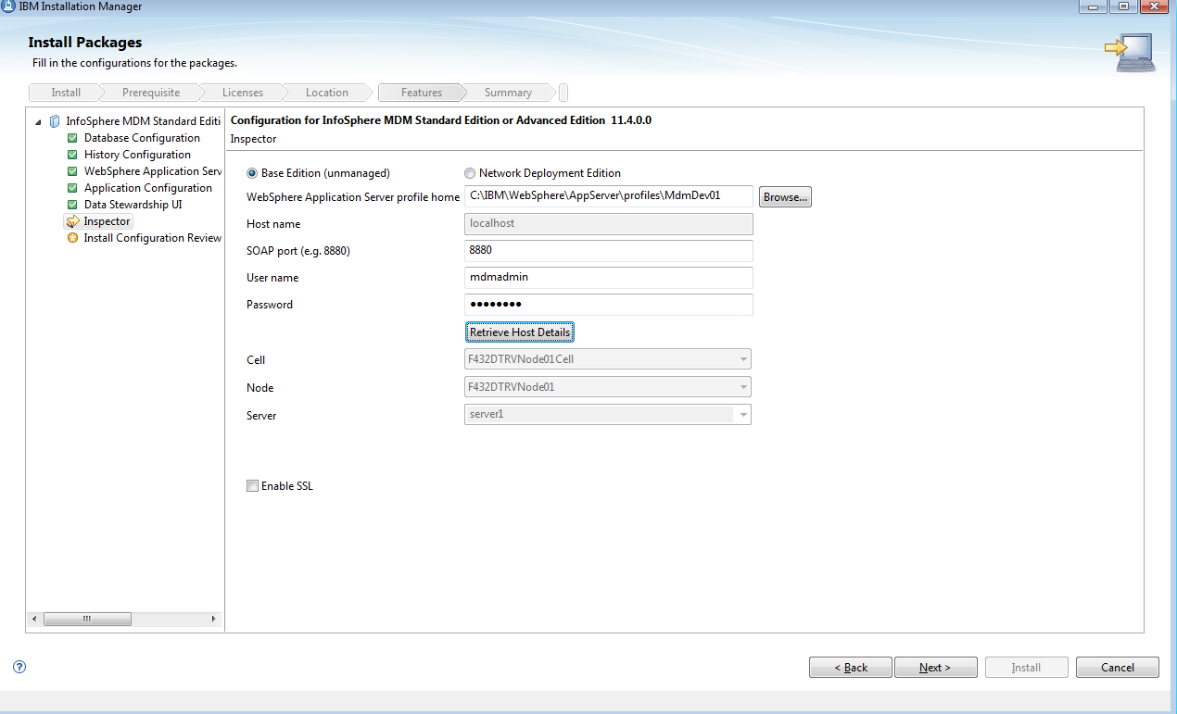Image resolution: width=1177 pixels, height=714 pixels.
Task: Go to the Features wizard step
Action: (x=422, y=93)
